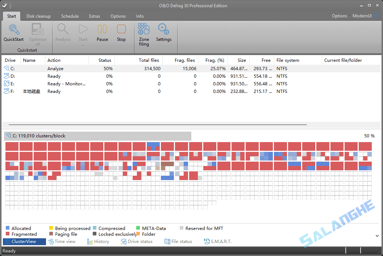Launch QuickStart optimization
Screen dimensions: 383x256
[13, 33]
